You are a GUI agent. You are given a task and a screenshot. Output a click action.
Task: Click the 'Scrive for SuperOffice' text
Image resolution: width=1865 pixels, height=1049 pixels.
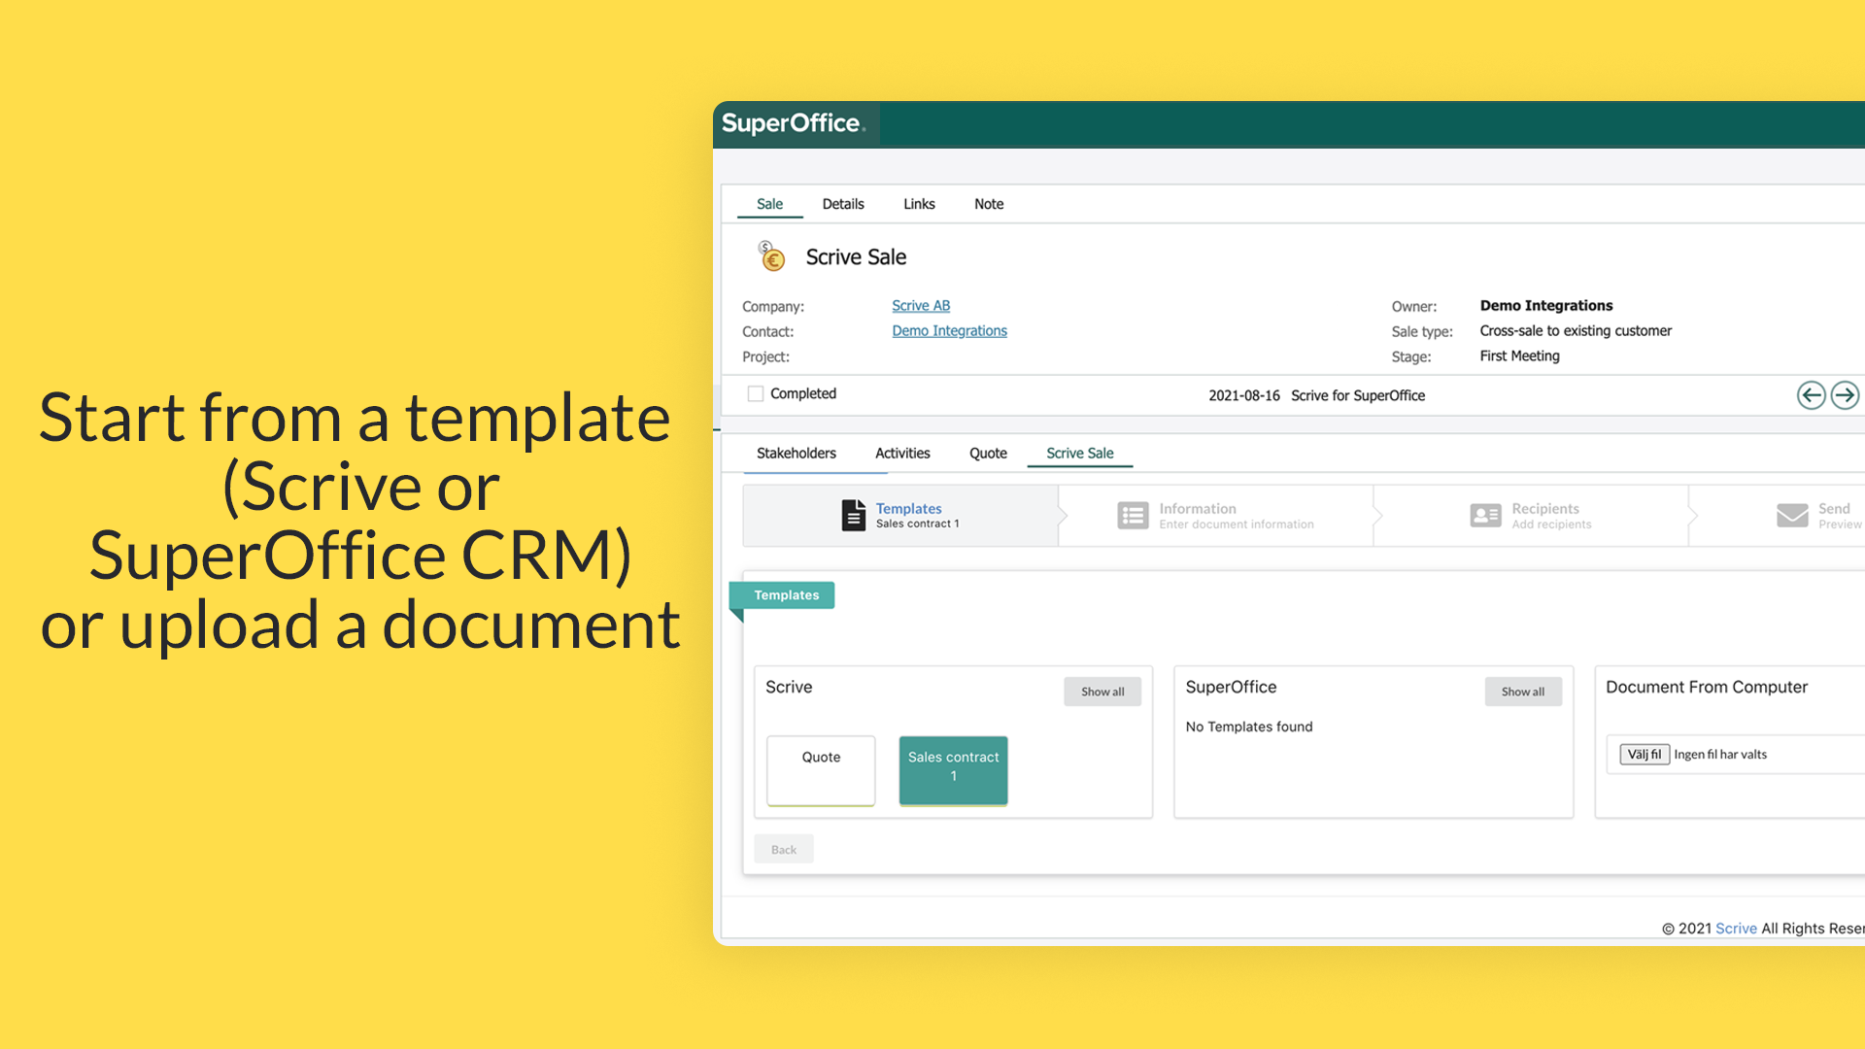click(x=1358, y=395)
